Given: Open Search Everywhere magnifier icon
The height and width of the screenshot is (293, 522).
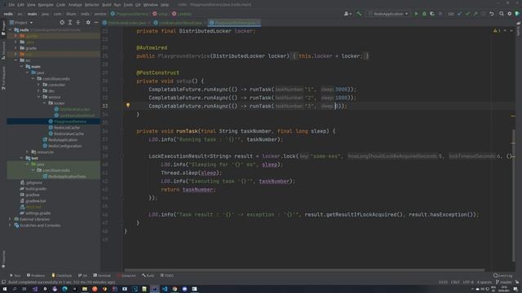Looking at the screenshot, I should [x=502, y=14].
